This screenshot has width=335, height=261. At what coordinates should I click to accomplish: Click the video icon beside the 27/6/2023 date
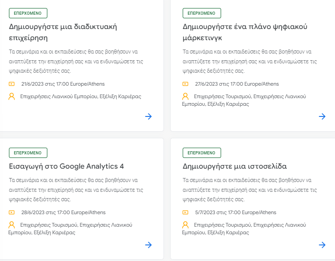coord(185,84)
